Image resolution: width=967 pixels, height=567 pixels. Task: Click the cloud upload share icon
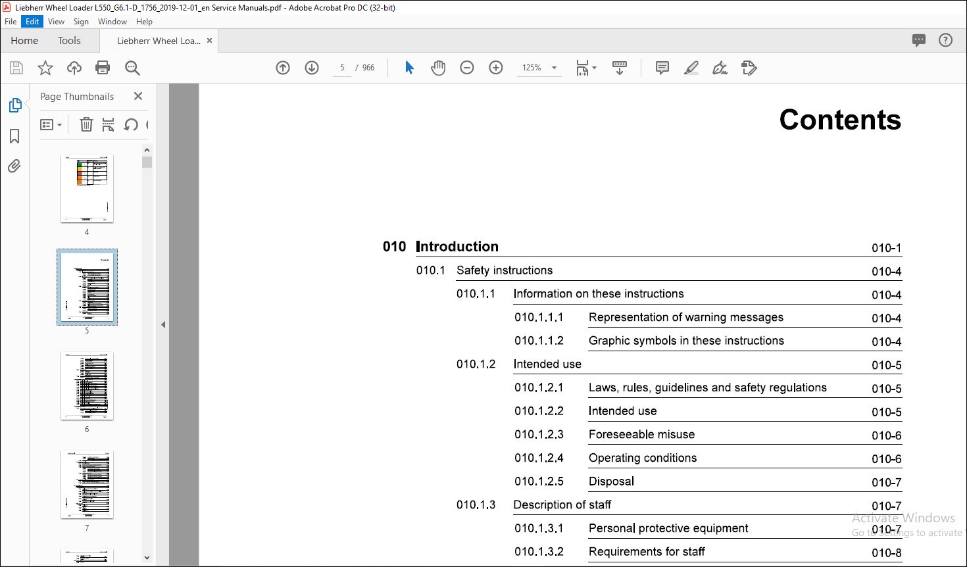coord(74,68)
